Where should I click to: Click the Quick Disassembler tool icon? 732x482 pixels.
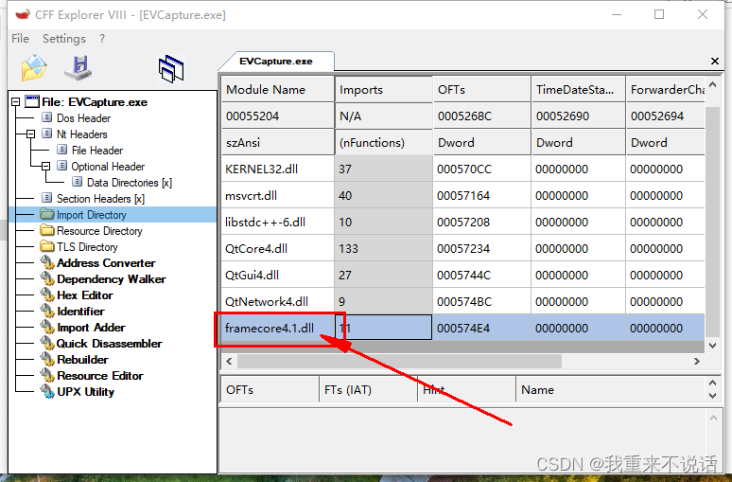(47, 343)
